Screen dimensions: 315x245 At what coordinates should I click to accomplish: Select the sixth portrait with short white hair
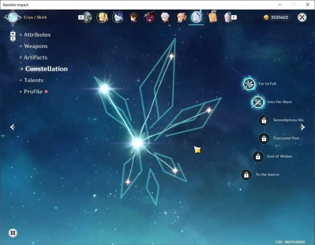tap(165, 17)
